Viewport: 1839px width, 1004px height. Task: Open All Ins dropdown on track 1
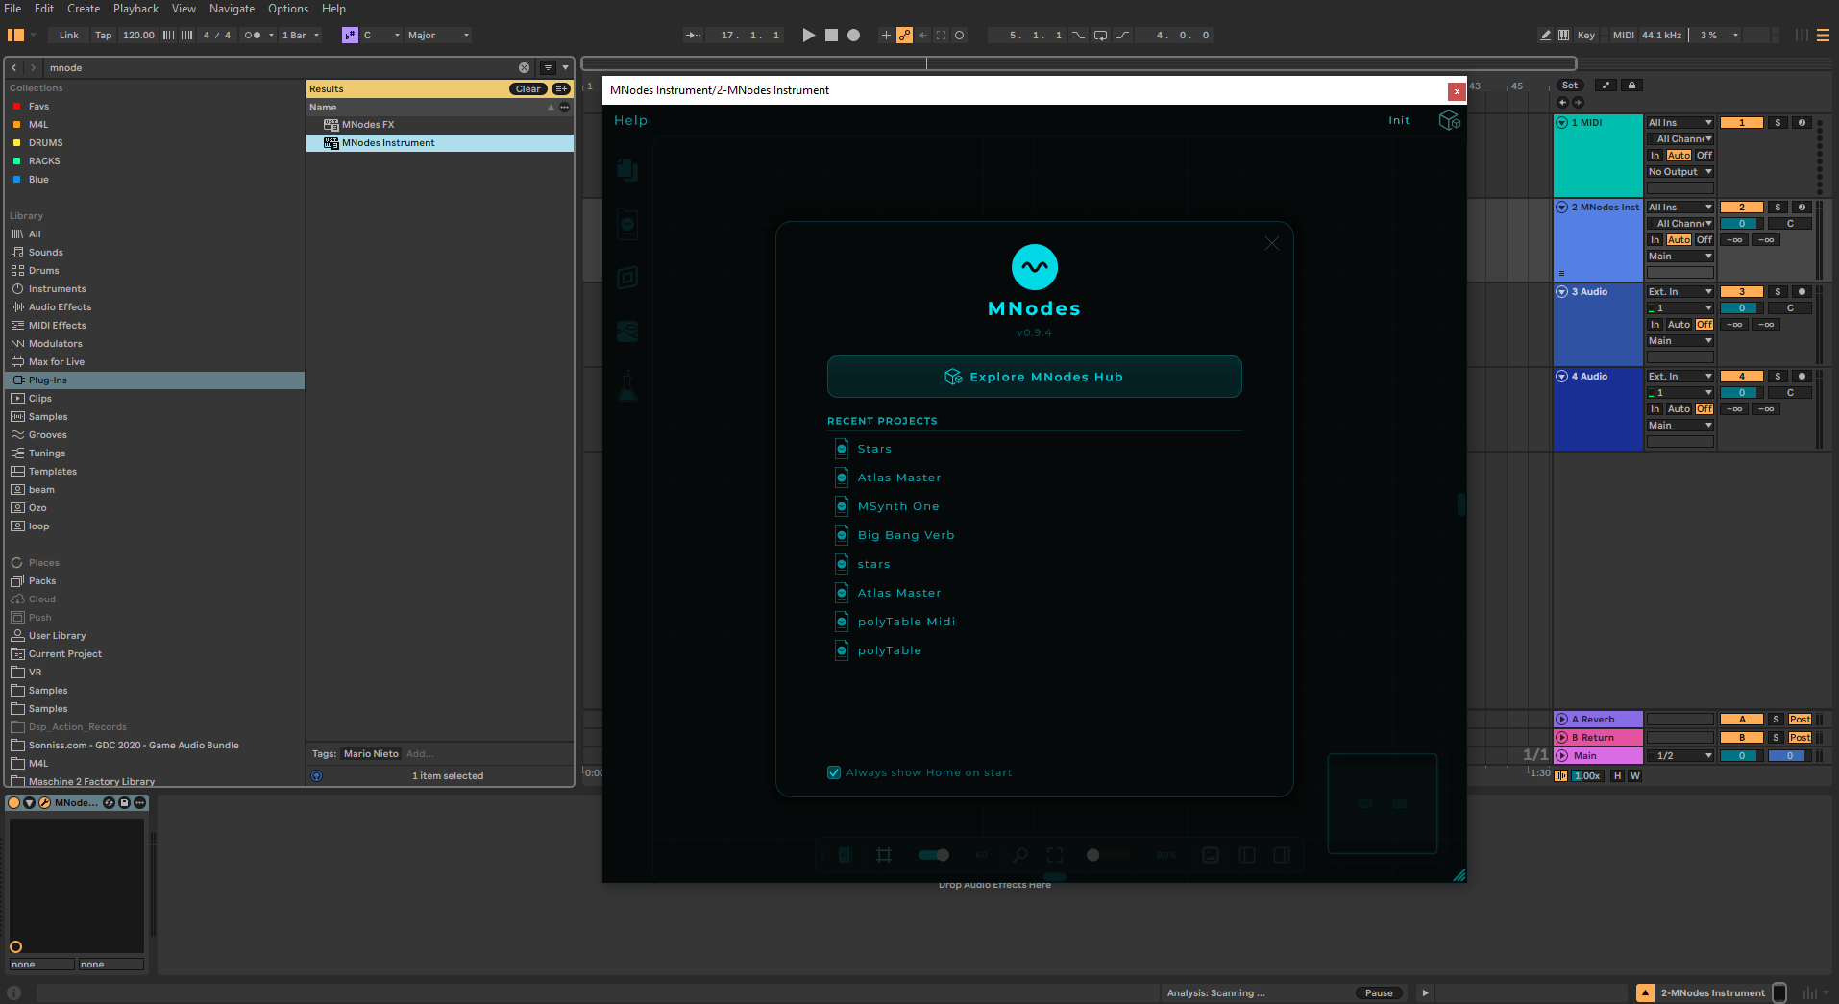(x=1680, y=123)
